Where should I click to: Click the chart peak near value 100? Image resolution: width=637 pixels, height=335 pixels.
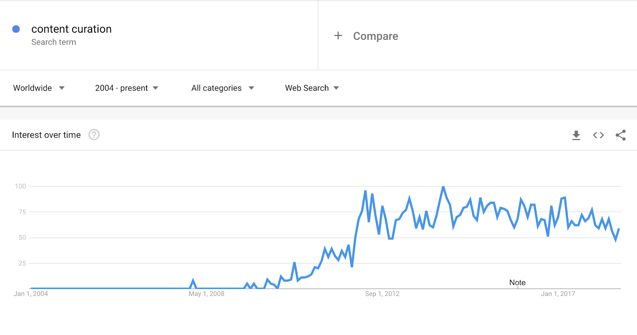pyautogui.click(x=443, y=187)
